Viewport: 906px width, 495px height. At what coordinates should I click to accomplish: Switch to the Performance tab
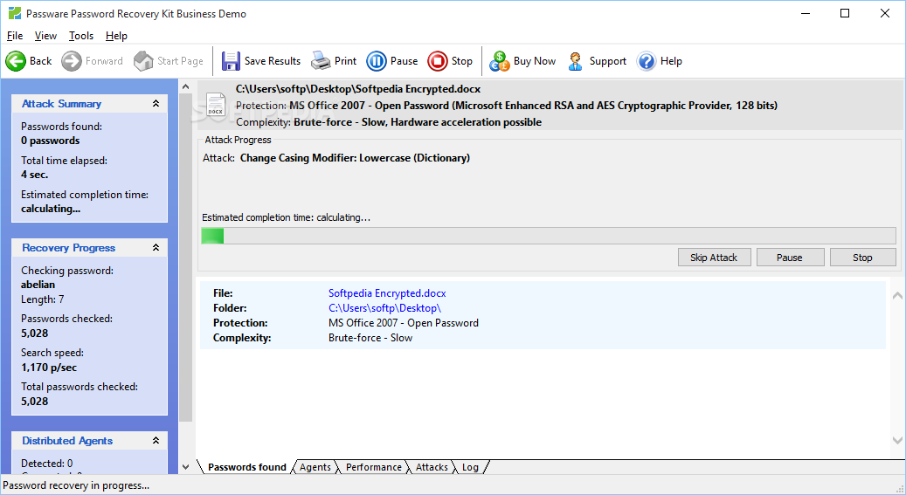click(373, 467)
